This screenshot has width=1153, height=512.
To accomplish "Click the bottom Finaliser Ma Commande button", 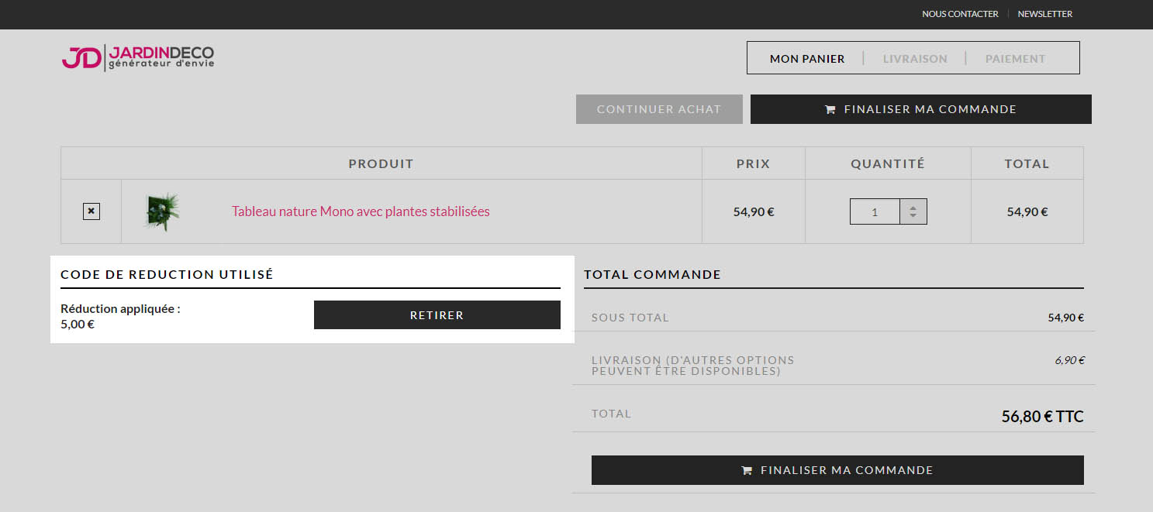I will (837, 470).
